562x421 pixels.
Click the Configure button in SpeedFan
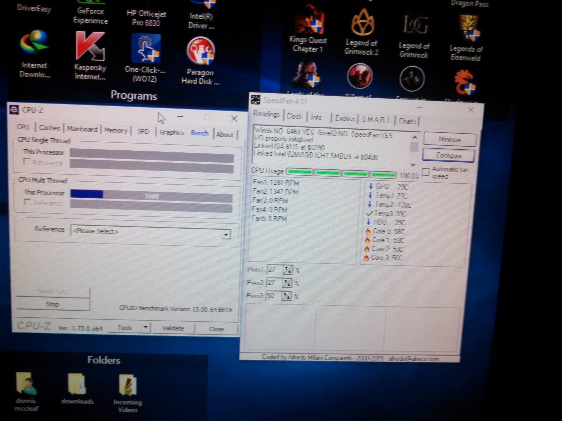click(448, 155)
